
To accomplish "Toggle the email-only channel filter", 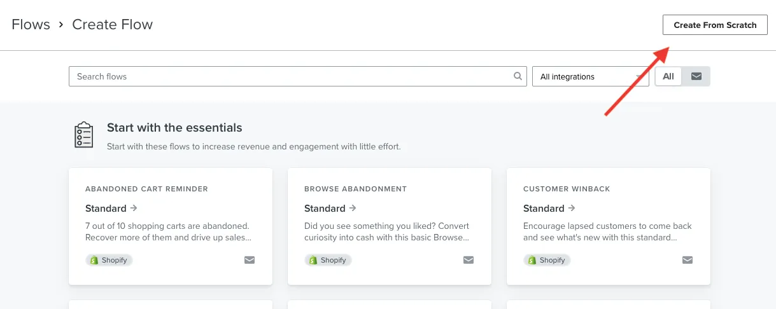I will coord(696,76).
